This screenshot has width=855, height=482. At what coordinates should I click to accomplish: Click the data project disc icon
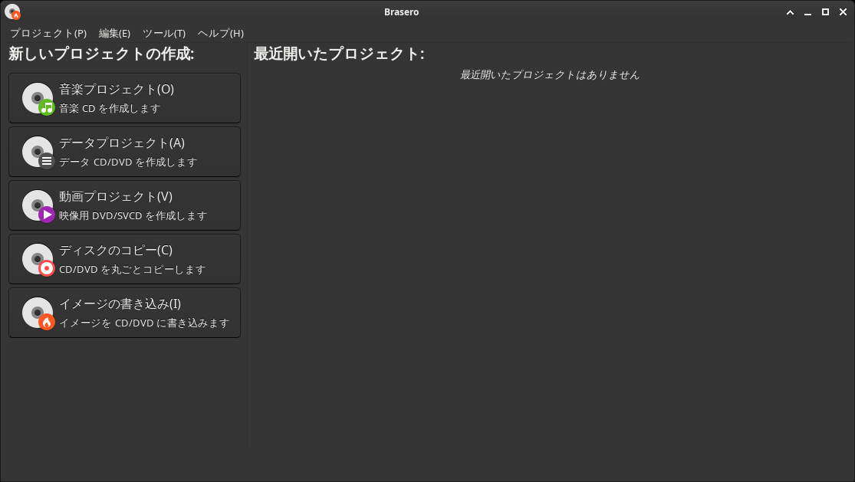coord(38,152)
